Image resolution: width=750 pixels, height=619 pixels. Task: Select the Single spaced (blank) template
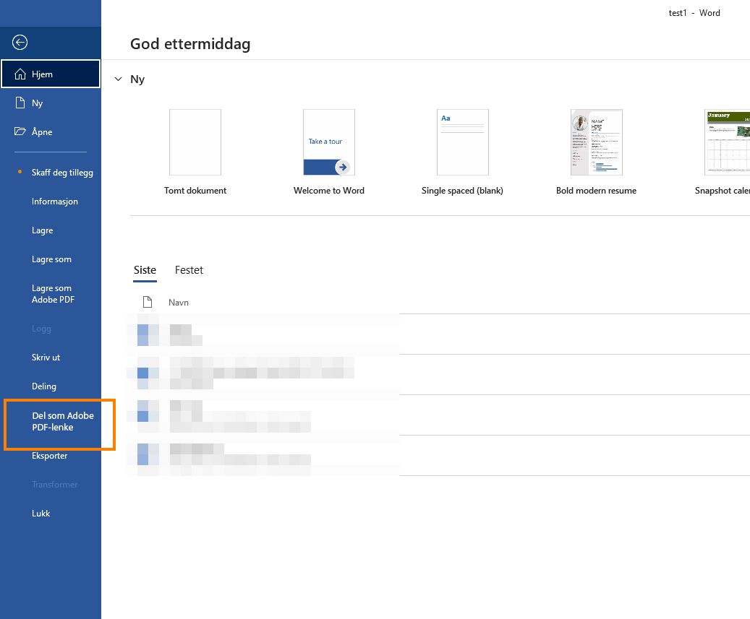pyautogui.click(x=462, y=142)
